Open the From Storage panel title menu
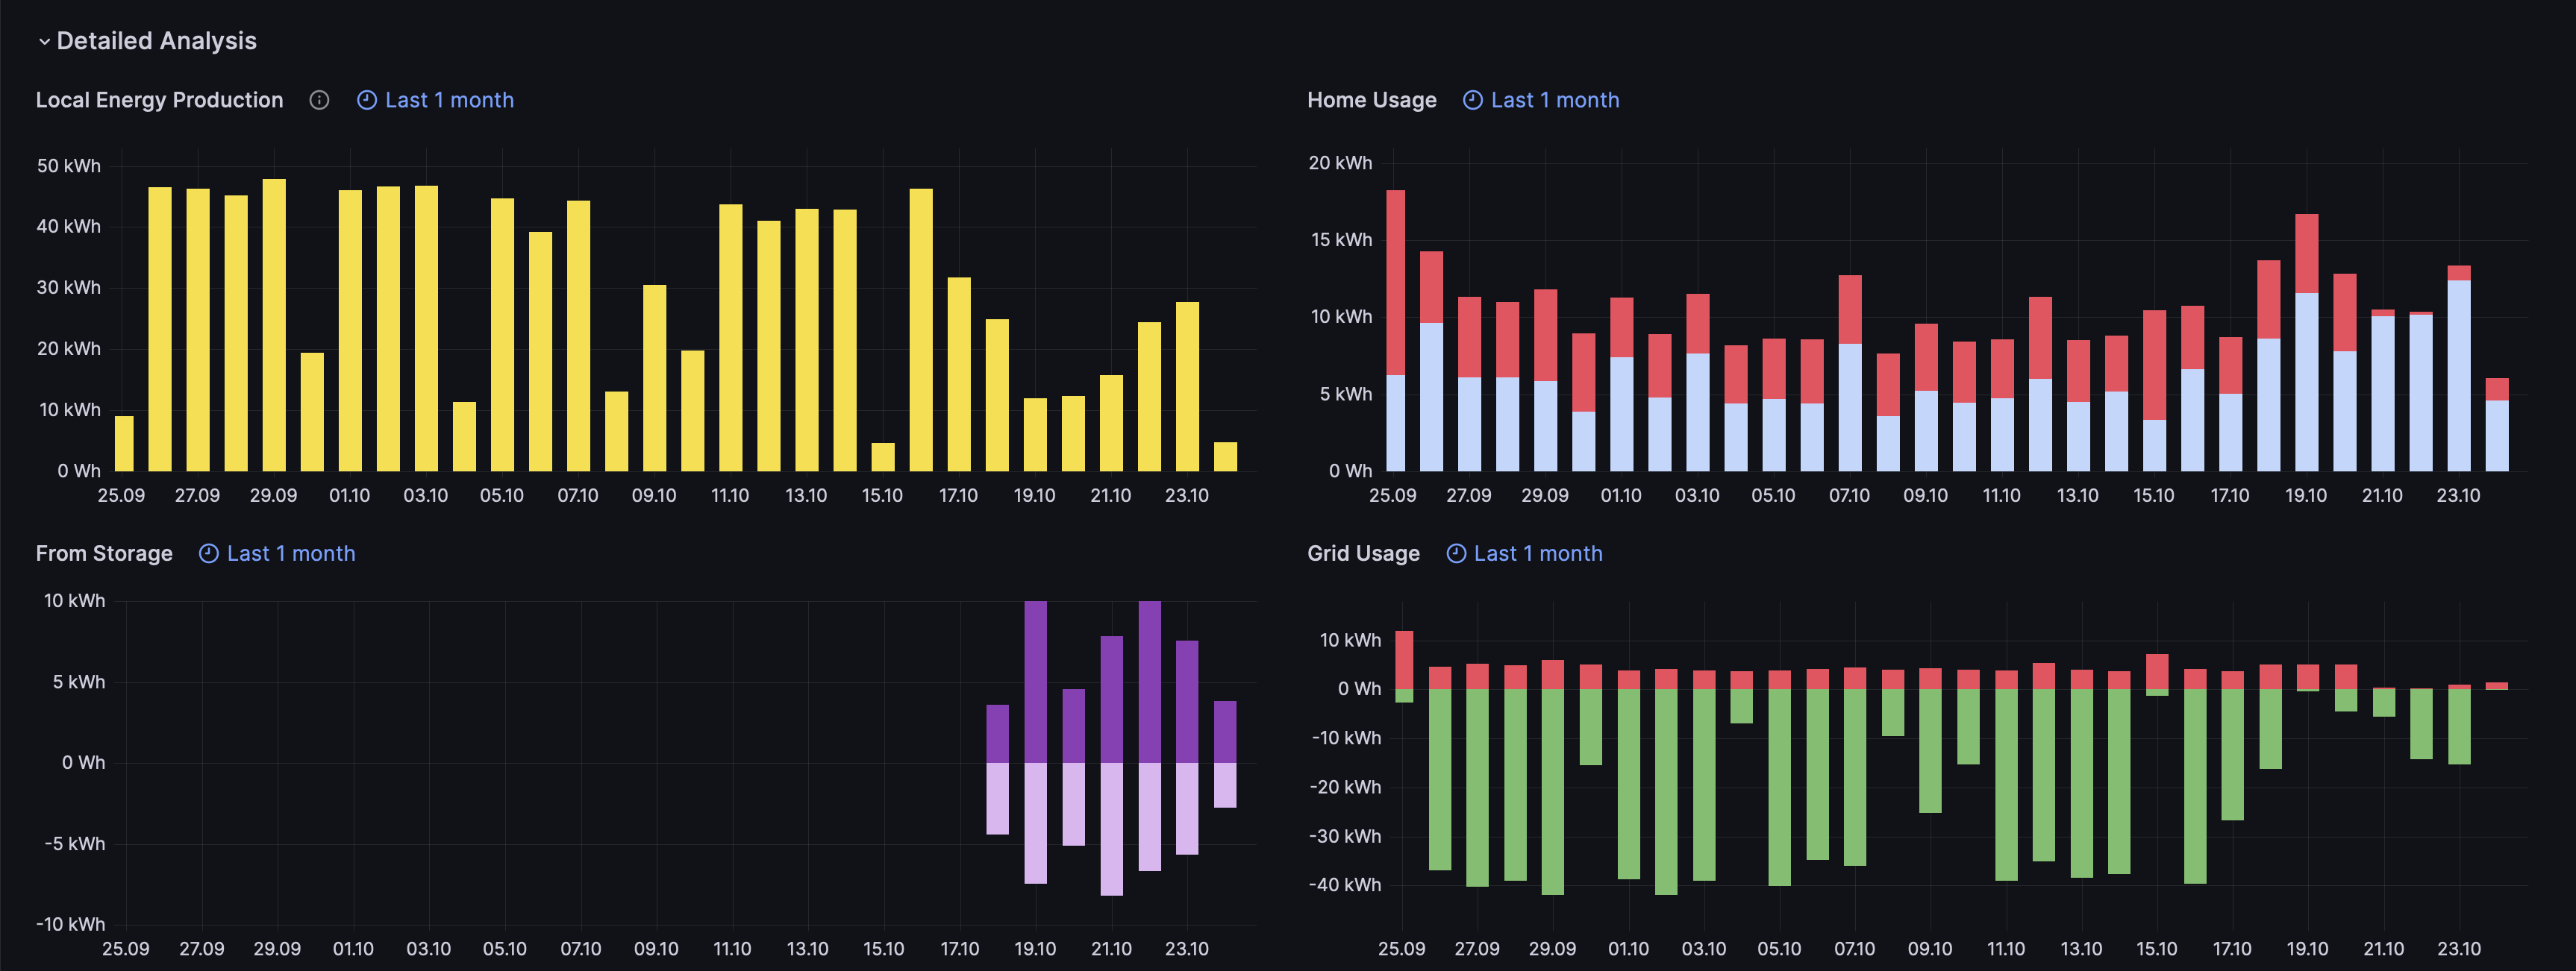Image resolution: width=2576 pixels, height=971 pixels. (104, 553)
